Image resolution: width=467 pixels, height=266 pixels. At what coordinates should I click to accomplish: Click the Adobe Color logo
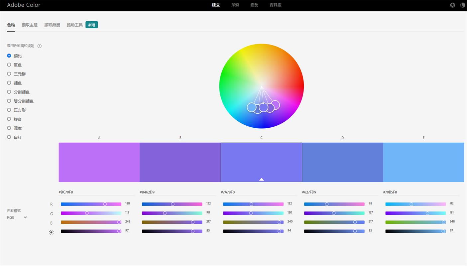pyautogui.click(x=24, y=5)
